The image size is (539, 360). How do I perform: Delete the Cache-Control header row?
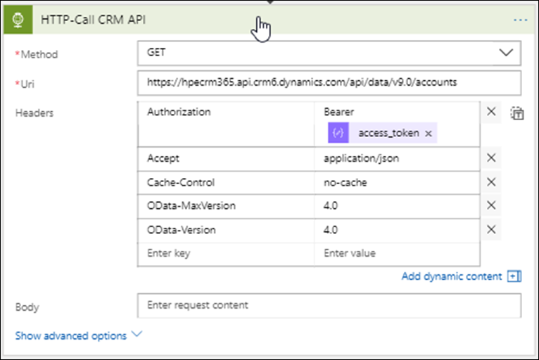click(x=491, y=182)
